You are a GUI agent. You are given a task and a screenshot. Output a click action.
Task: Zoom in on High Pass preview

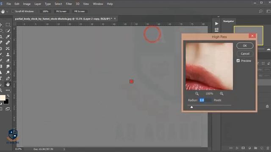tap(221, 94)
